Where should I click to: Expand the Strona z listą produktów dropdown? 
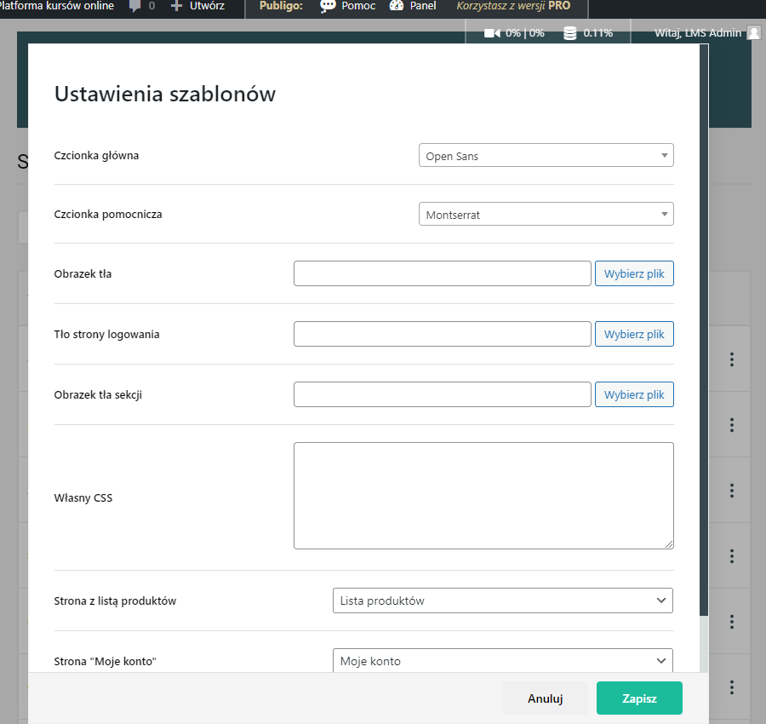pos(503,600)
